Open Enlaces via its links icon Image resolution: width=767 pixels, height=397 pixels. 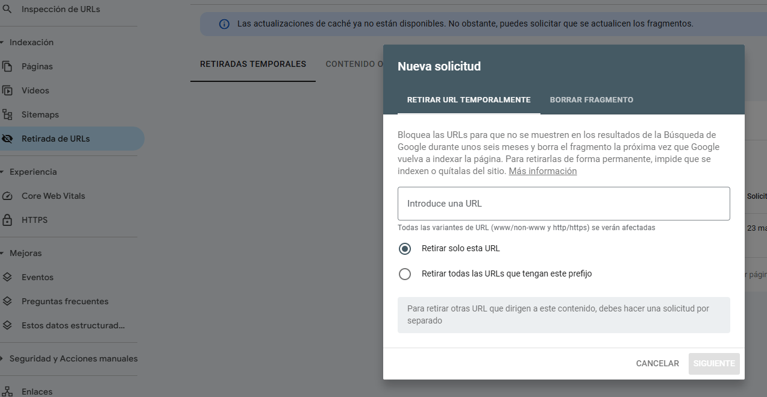click(x=11, y=391)
